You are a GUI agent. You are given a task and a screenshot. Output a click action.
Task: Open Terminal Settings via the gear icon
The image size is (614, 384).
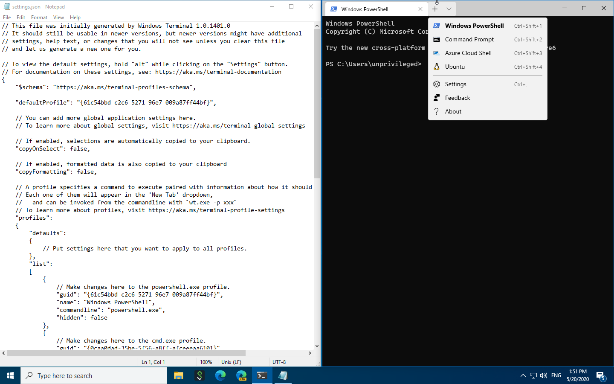tap(437, 84)
